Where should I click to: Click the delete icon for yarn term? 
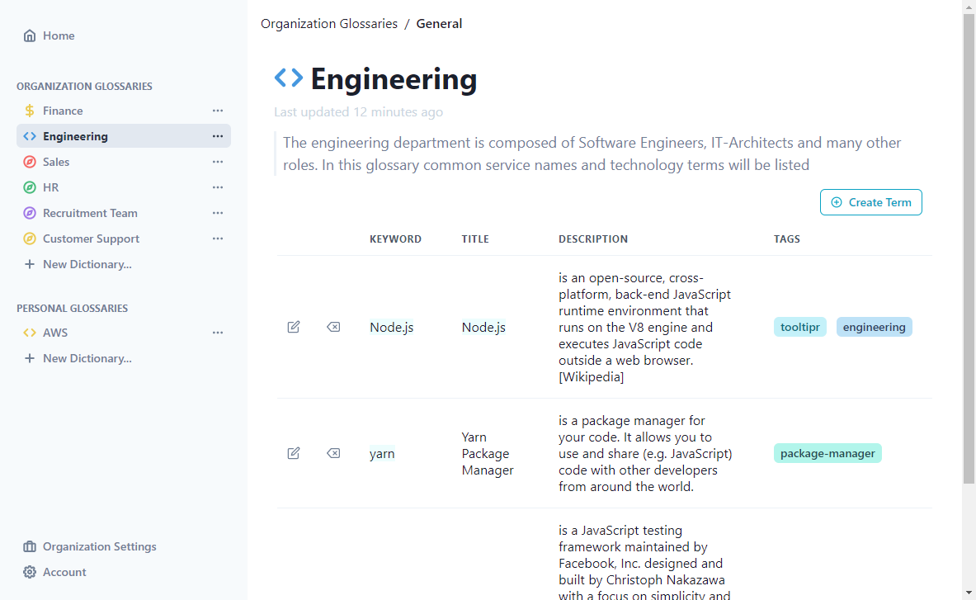[333, 453]
